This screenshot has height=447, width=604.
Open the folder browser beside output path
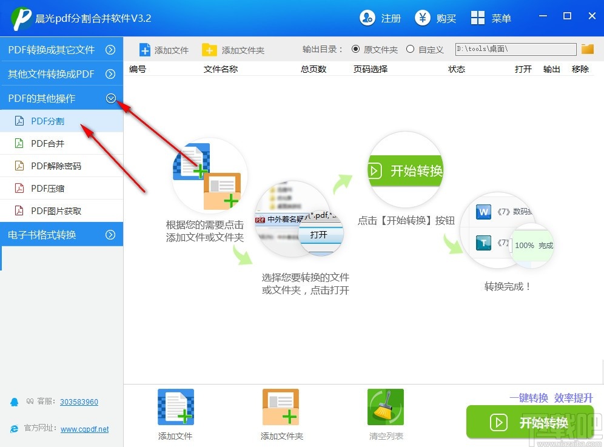[587, 49]
